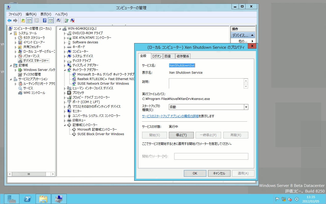Expand the キーボード device node

tap(65, 47)
